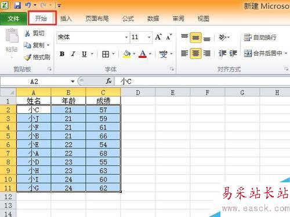This screenshot has width=290, height=217.
Task: Open the borders dropdown arrow
Action: click(114, 54)
